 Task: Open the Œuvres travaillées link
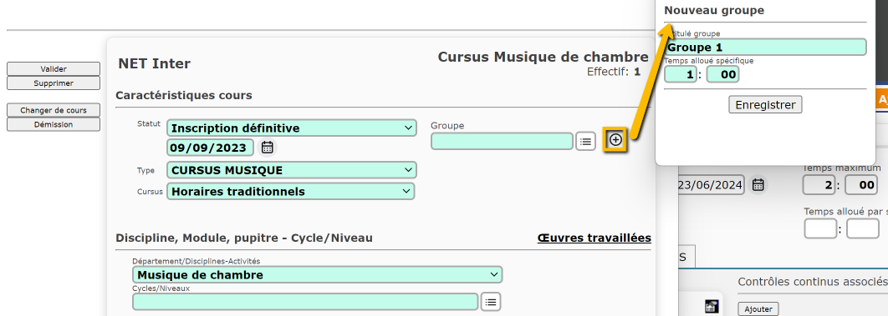594,238
